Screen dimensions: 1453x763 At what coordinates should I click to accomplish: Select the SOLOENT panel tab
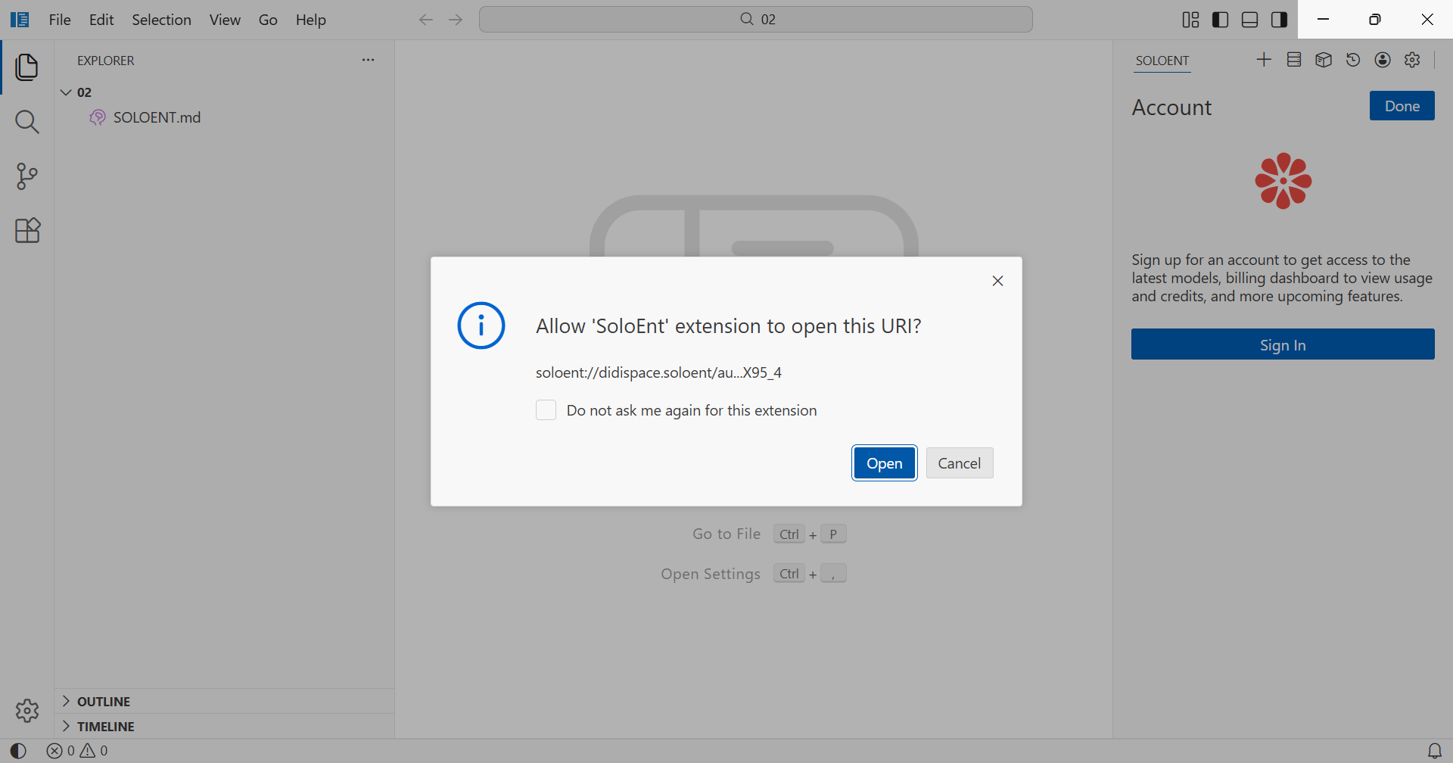coord(1162,61)
